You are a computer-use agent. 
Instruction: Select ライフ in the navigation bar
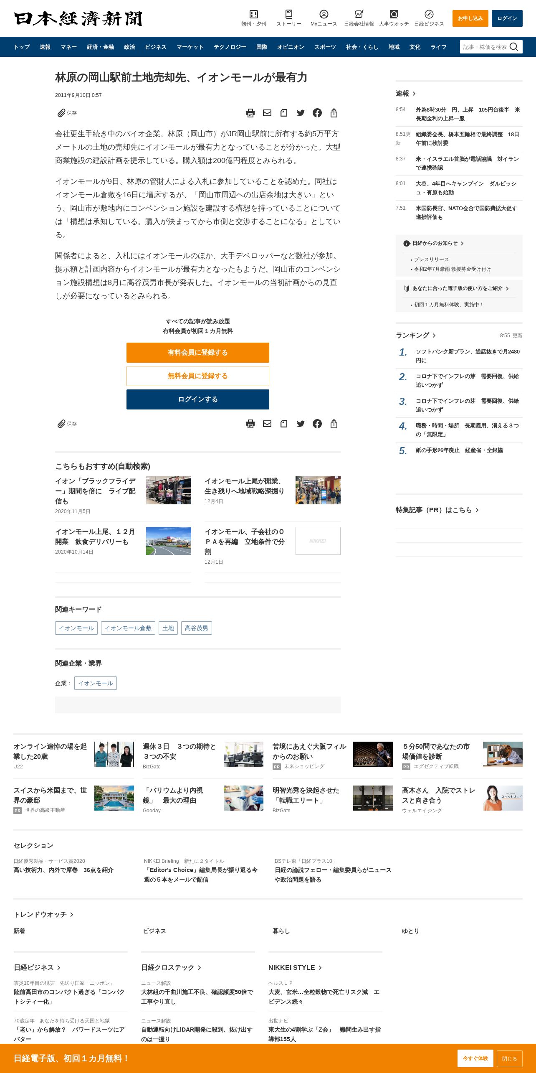click(439, 47)
